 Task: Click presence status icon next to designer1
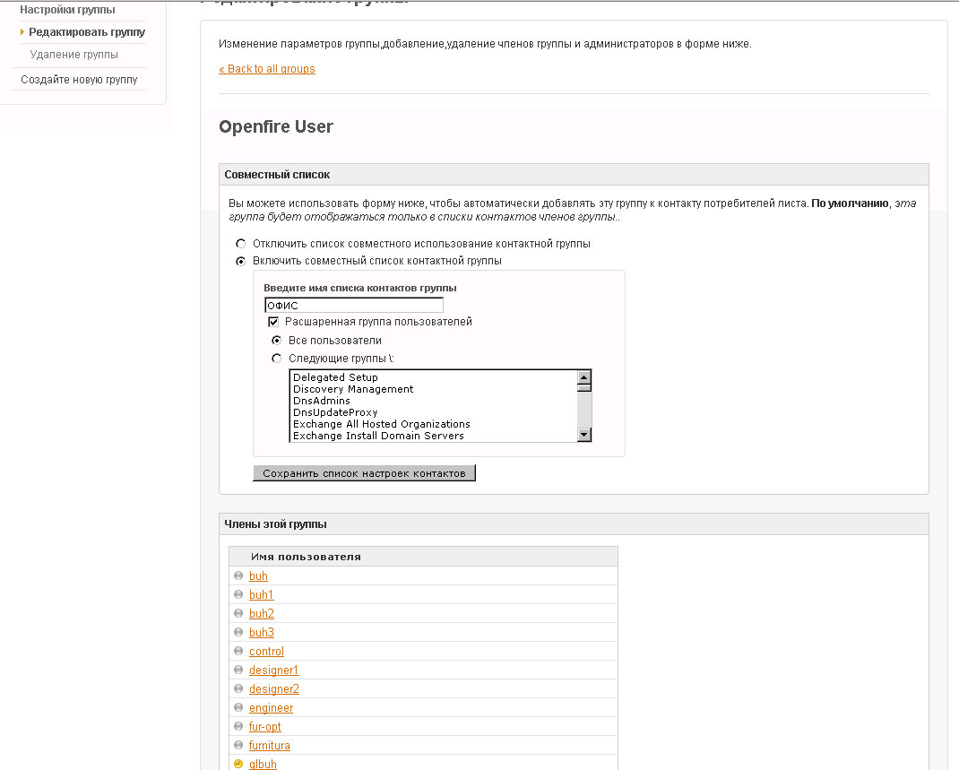(x=238, y=671)
